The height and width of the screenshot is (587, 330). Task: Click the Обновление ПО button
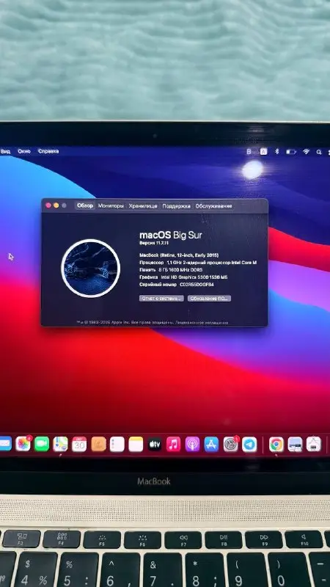point(209,299)
